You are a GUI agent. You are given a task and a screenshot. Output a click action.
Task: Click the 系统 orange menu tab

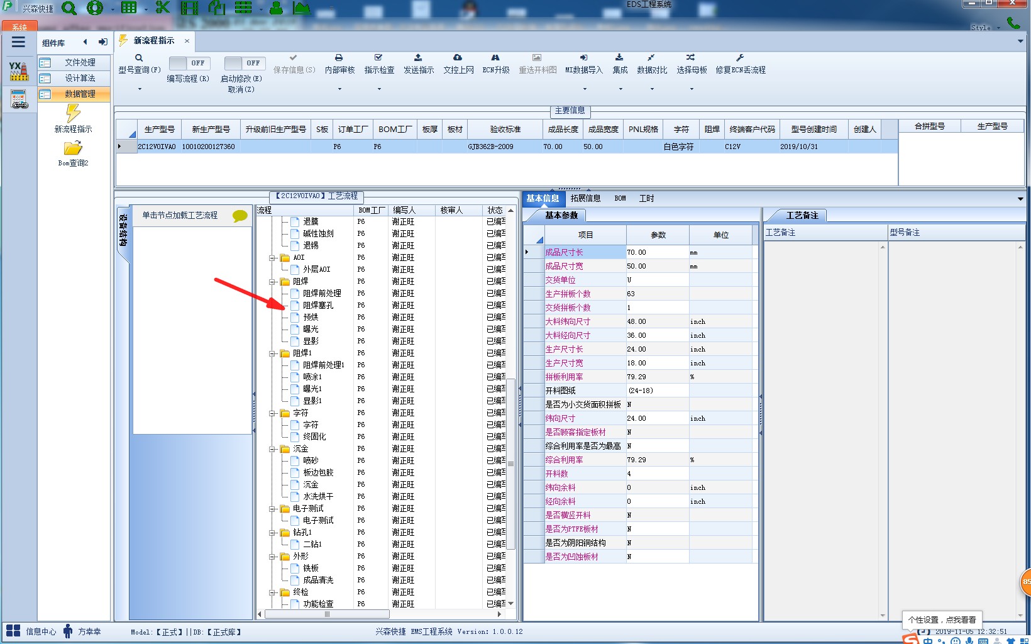(19, 26)
